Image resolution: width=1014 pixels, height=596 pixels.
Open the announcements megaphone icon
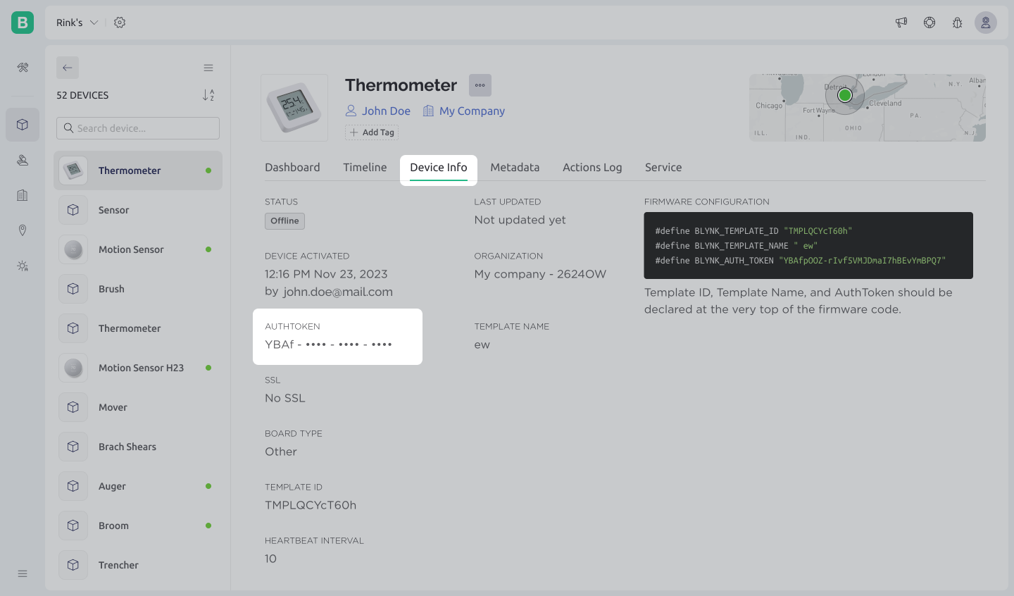tap(901, 23)
